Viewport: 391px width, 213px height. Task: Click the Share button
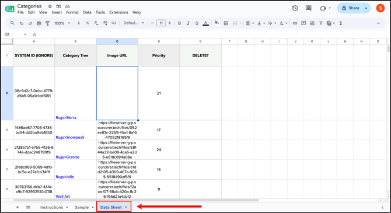(350, 8)
